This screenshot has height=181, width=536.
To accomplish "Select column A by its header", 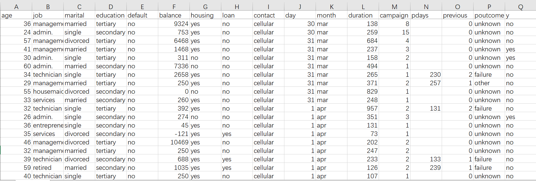I will [x=16, y=7].
